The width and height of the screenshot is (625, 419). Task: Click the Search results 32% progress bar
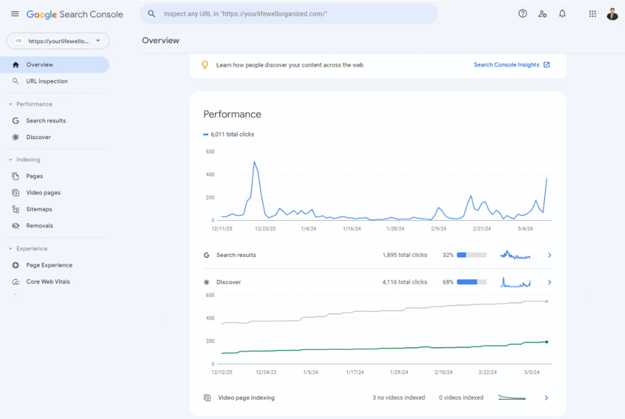click(x=471, y=255)
